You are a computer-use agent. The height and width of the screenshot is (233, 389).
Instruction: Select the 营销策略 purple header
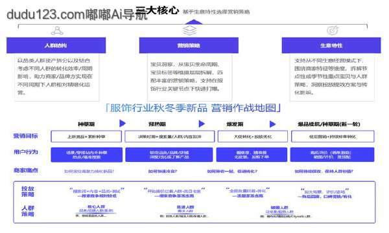[189, 45]
